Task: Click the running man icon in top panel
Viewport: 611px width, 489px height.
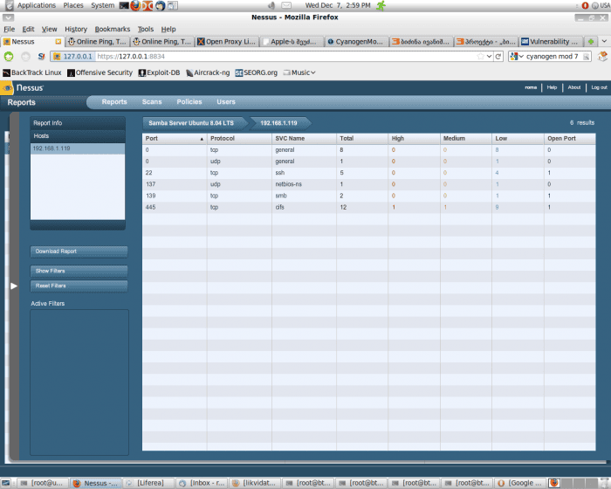Action: [381, 5]
